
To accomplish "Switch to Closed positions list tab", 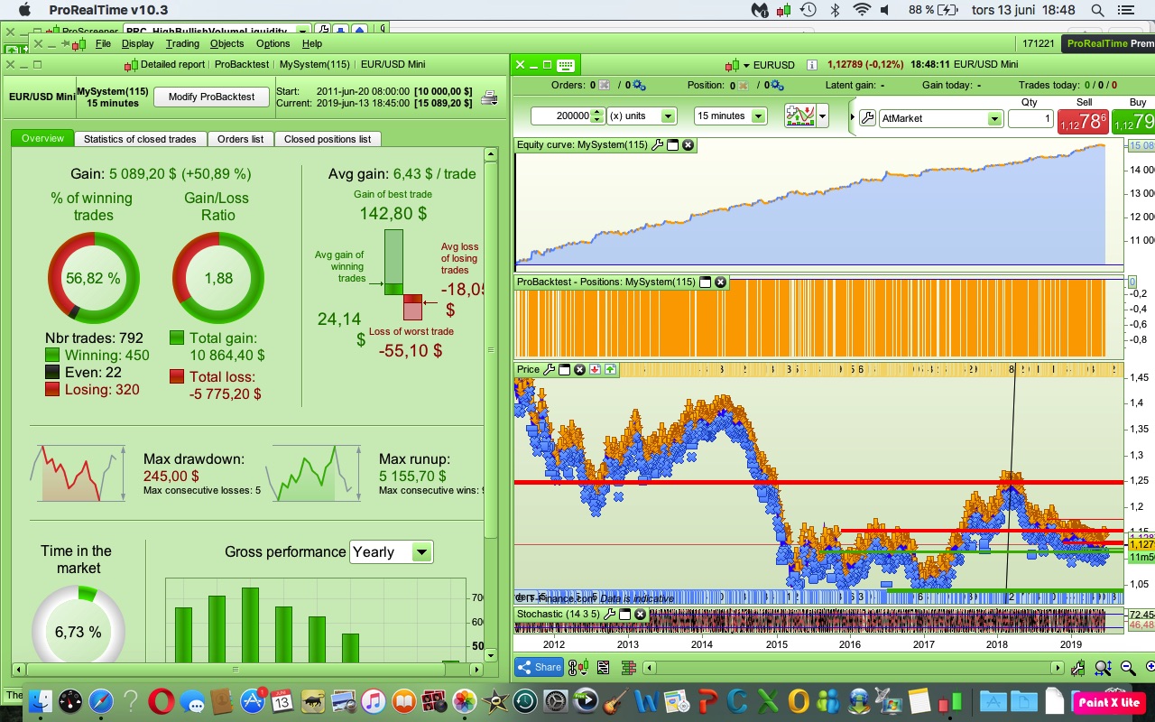I will [x=328, y=139].
